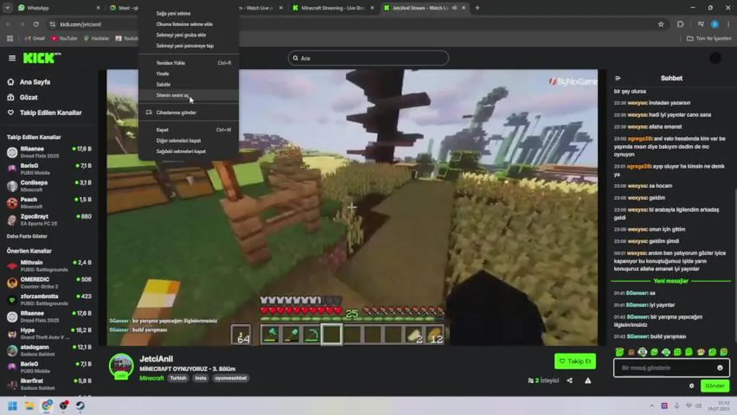Choose "Cihazlarınıza gönder" menu item
737x415 pixels.
pos(189,112)
